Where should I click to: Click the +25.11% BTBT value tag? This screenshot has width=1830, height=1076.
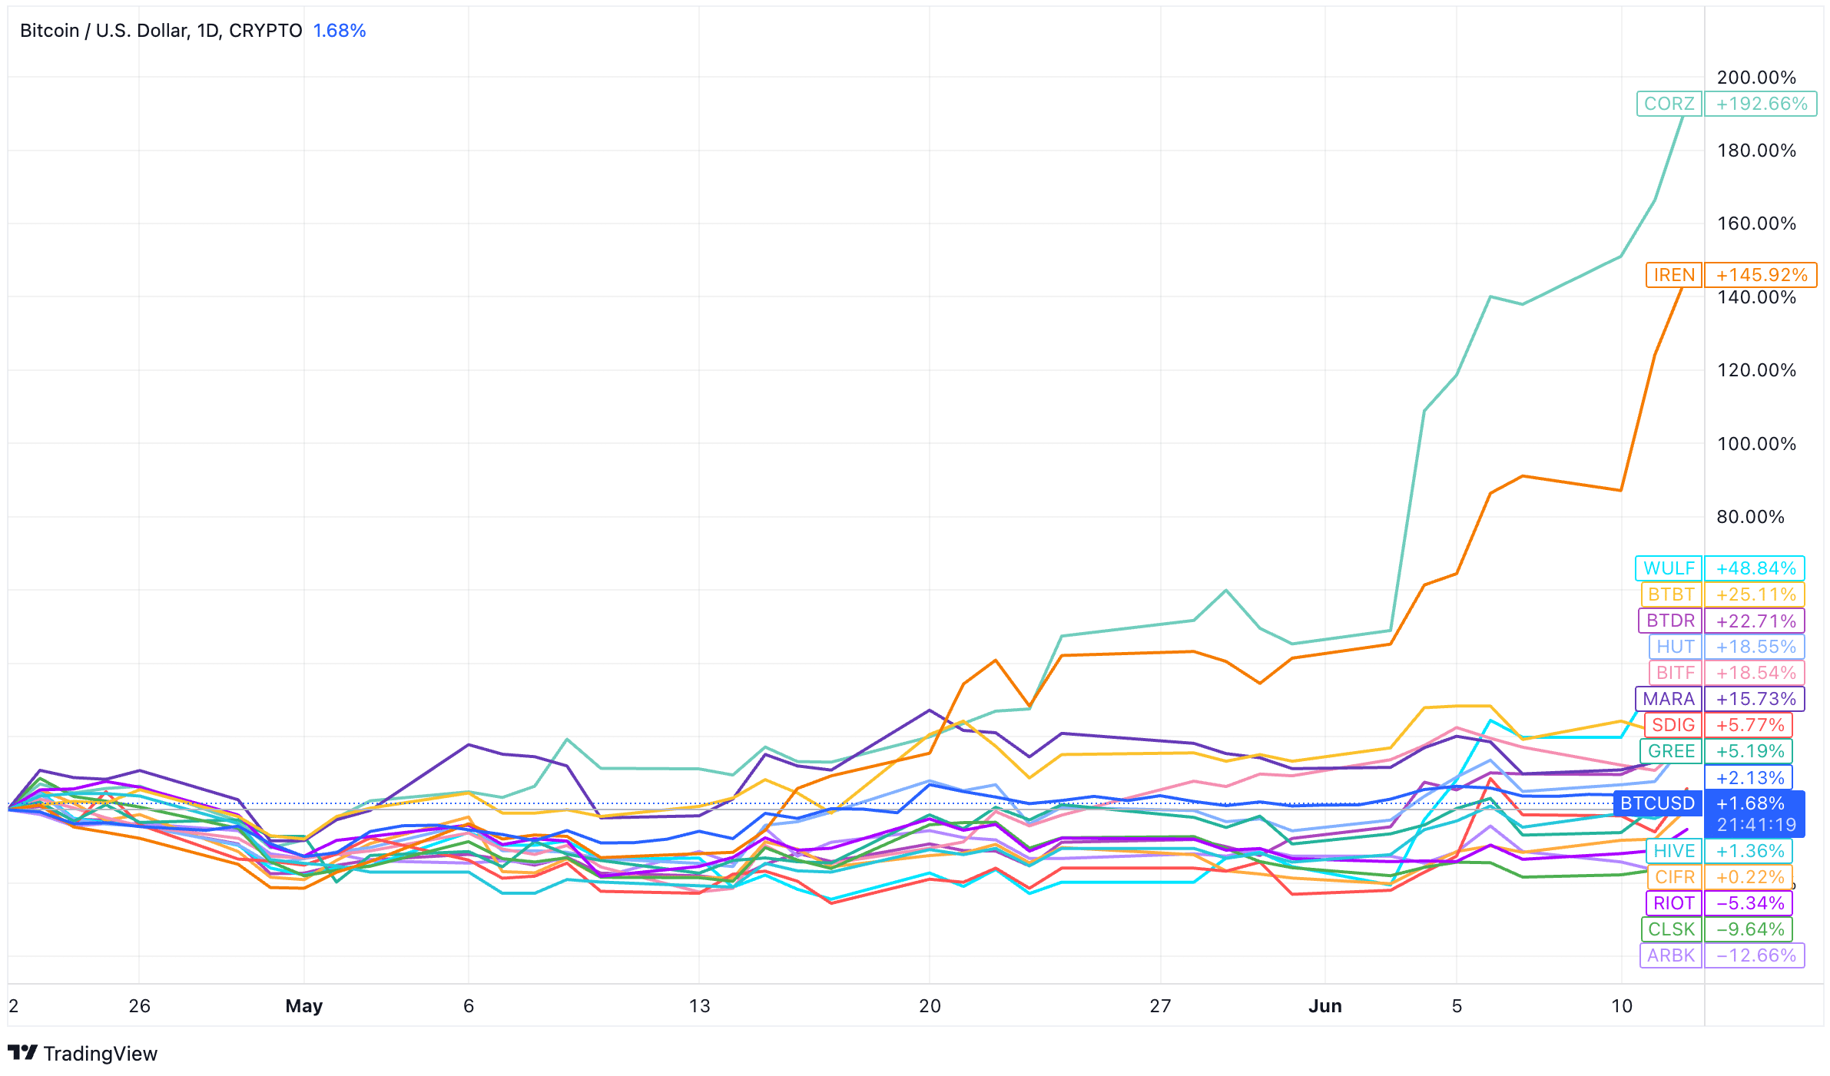point(1755,594)
